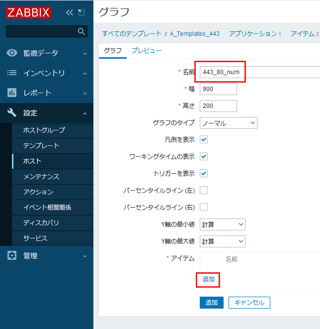Viewport: 320px width, 329px height.
Task: Enable パーセンタイルライン (左) checkbox
Action: 204,190
